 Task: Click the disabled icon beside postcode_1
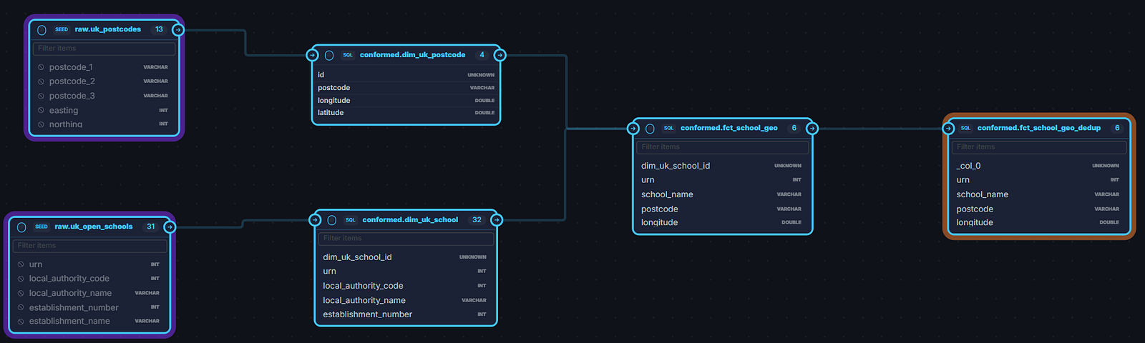click(x=41, y=67)
